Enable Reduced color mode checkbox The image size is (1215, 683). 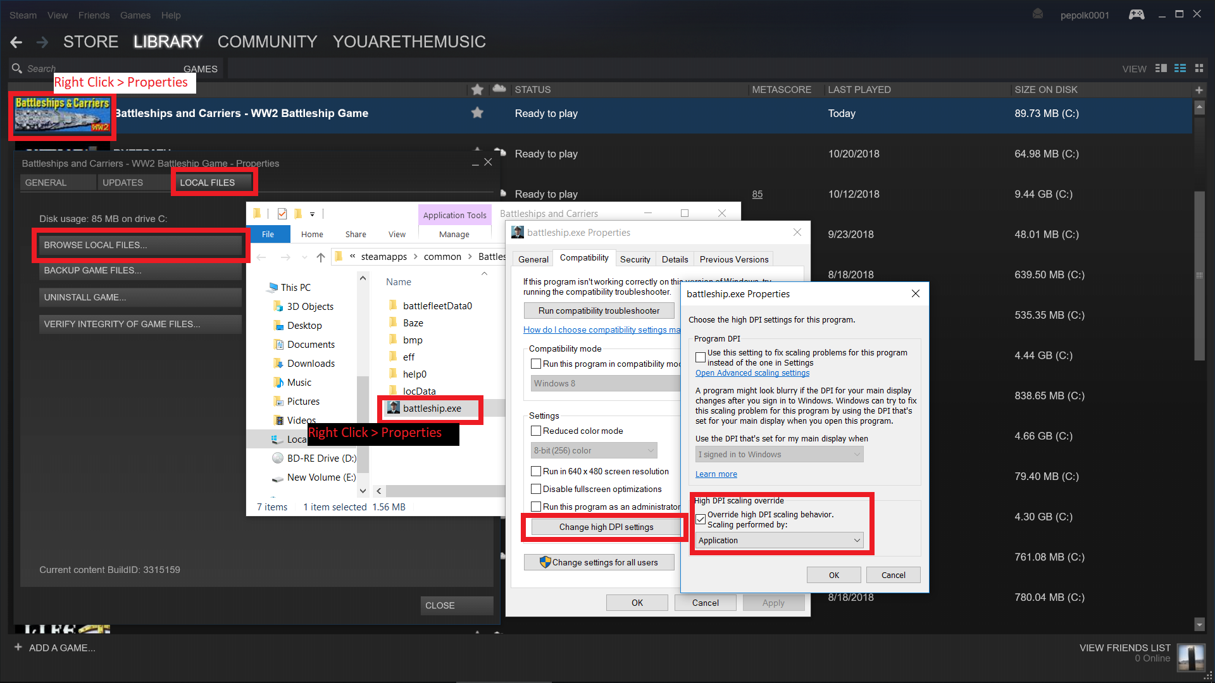[x=536, y=431]
